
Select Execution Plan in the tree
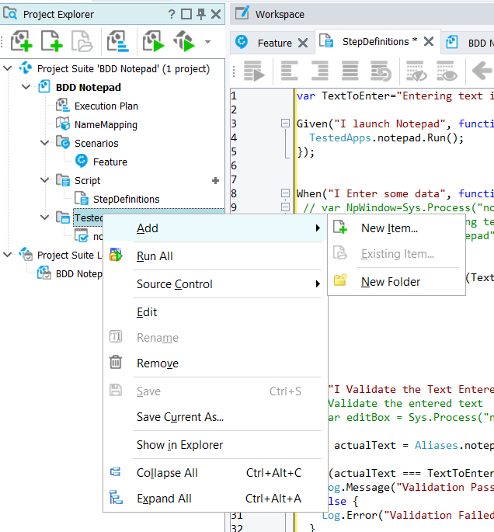(106, 106)
